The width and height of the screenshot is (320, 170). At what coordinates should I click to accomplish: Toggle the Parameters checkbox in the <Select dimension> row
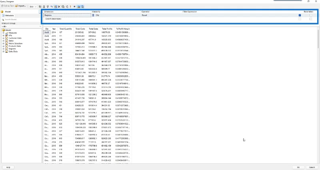click(311, 19)
